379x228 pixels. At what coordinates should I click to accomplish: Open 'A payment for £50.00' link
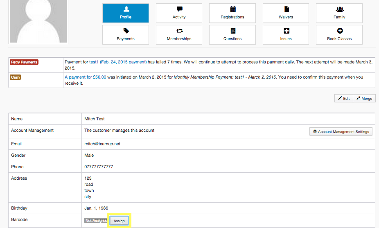click(x=86, y=77)
